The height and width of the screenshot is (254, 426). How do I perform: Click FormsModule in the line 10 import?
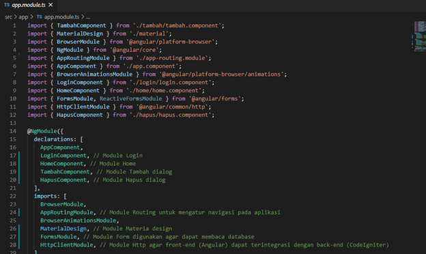click(74, 99)
